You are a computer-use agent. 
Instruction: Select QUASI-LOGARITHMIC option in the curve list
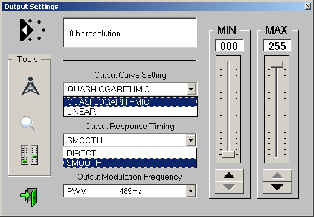click(130, 102)
